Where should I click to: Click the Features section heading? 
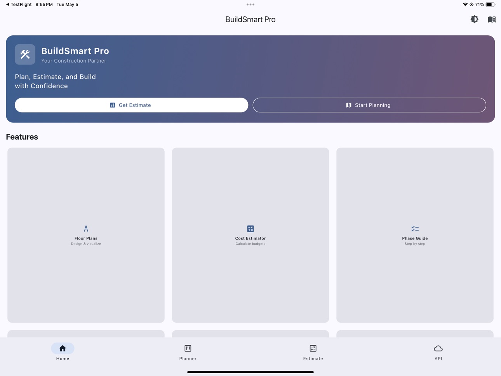pyautogui.click(x=22, y=137)
